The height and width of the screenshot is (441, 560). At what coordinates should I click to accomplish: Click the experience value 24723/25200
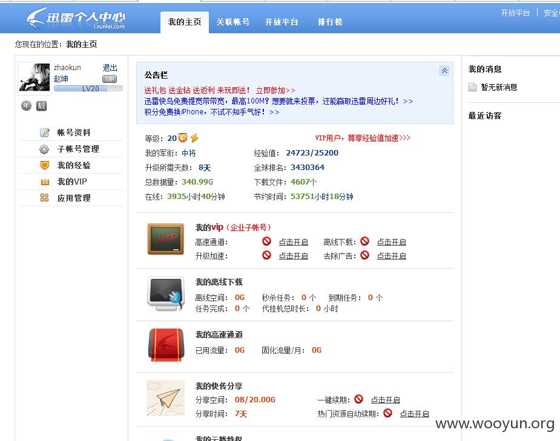(x=312, y=153)
